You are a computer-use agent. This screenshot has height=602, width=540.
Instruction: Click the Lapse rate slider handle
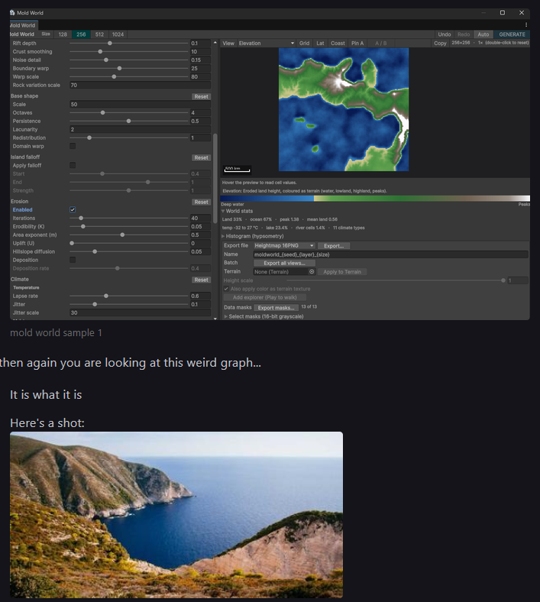(106, 296)
